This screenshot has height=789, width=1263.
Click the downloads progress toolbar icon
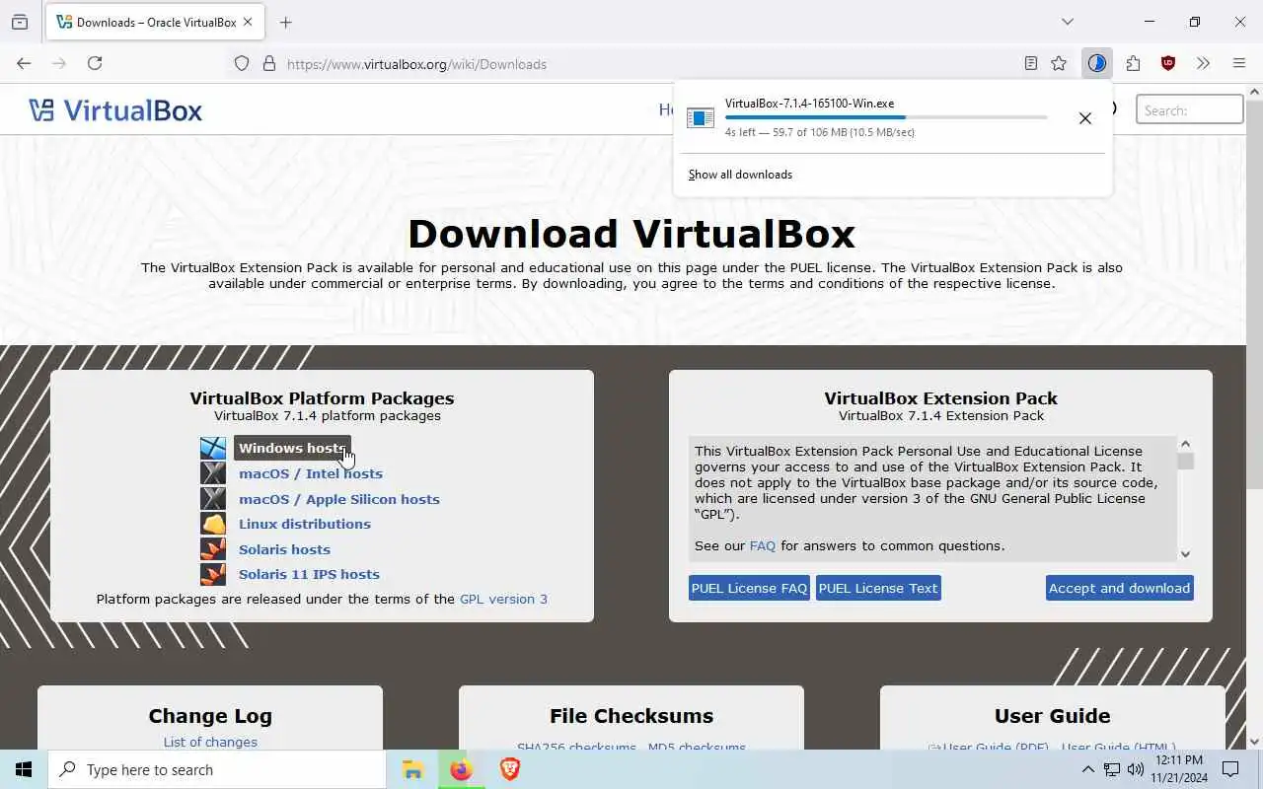1097,63
